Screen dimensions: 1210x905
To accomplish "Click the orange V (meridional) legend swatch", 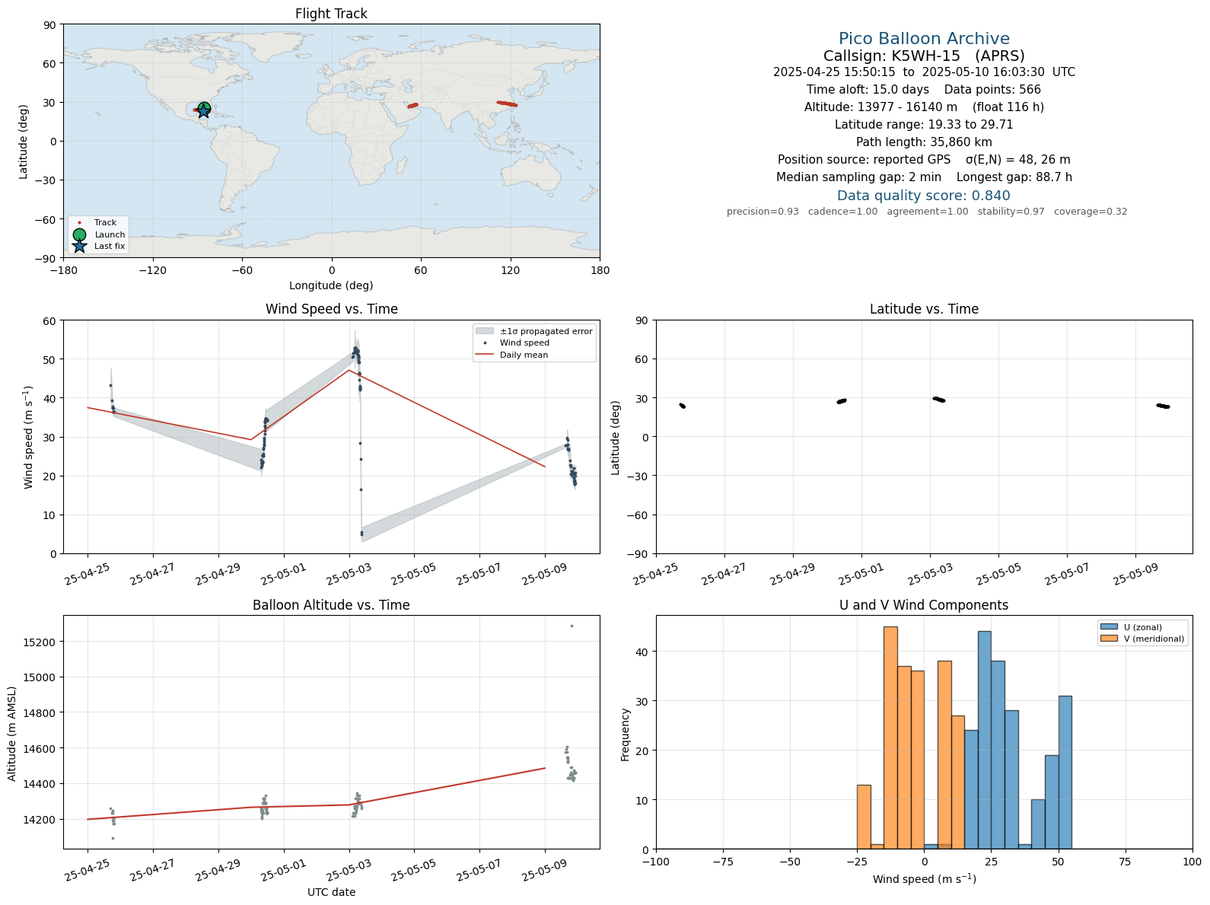I will pyautogui.click(x=1109, y=639).
